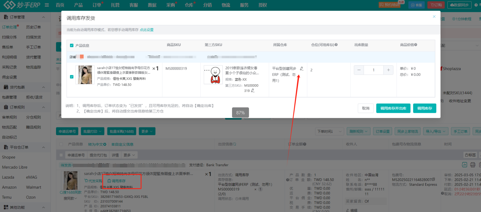Open the 导入/导出 dropdown
Viewport: 481px width, 212px height.
(x=436, y=131)
